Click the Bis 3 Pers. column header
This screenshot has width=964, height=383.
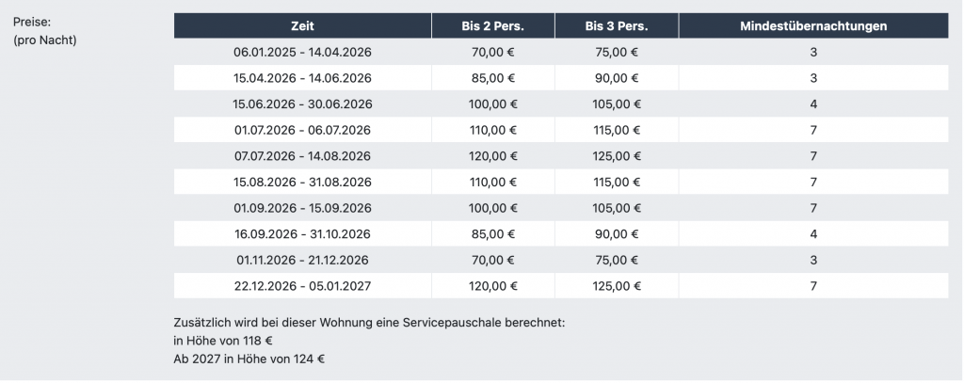pos(617,26)
